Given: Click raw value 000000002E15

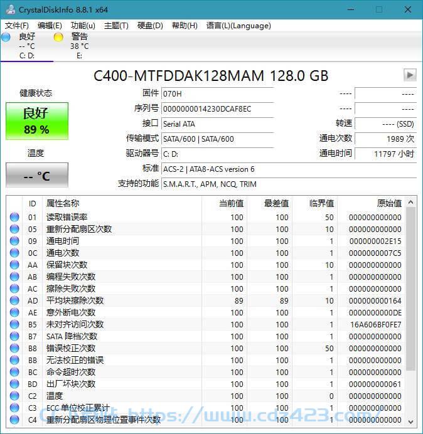Looking at the screenshot, I should [375, 241].
